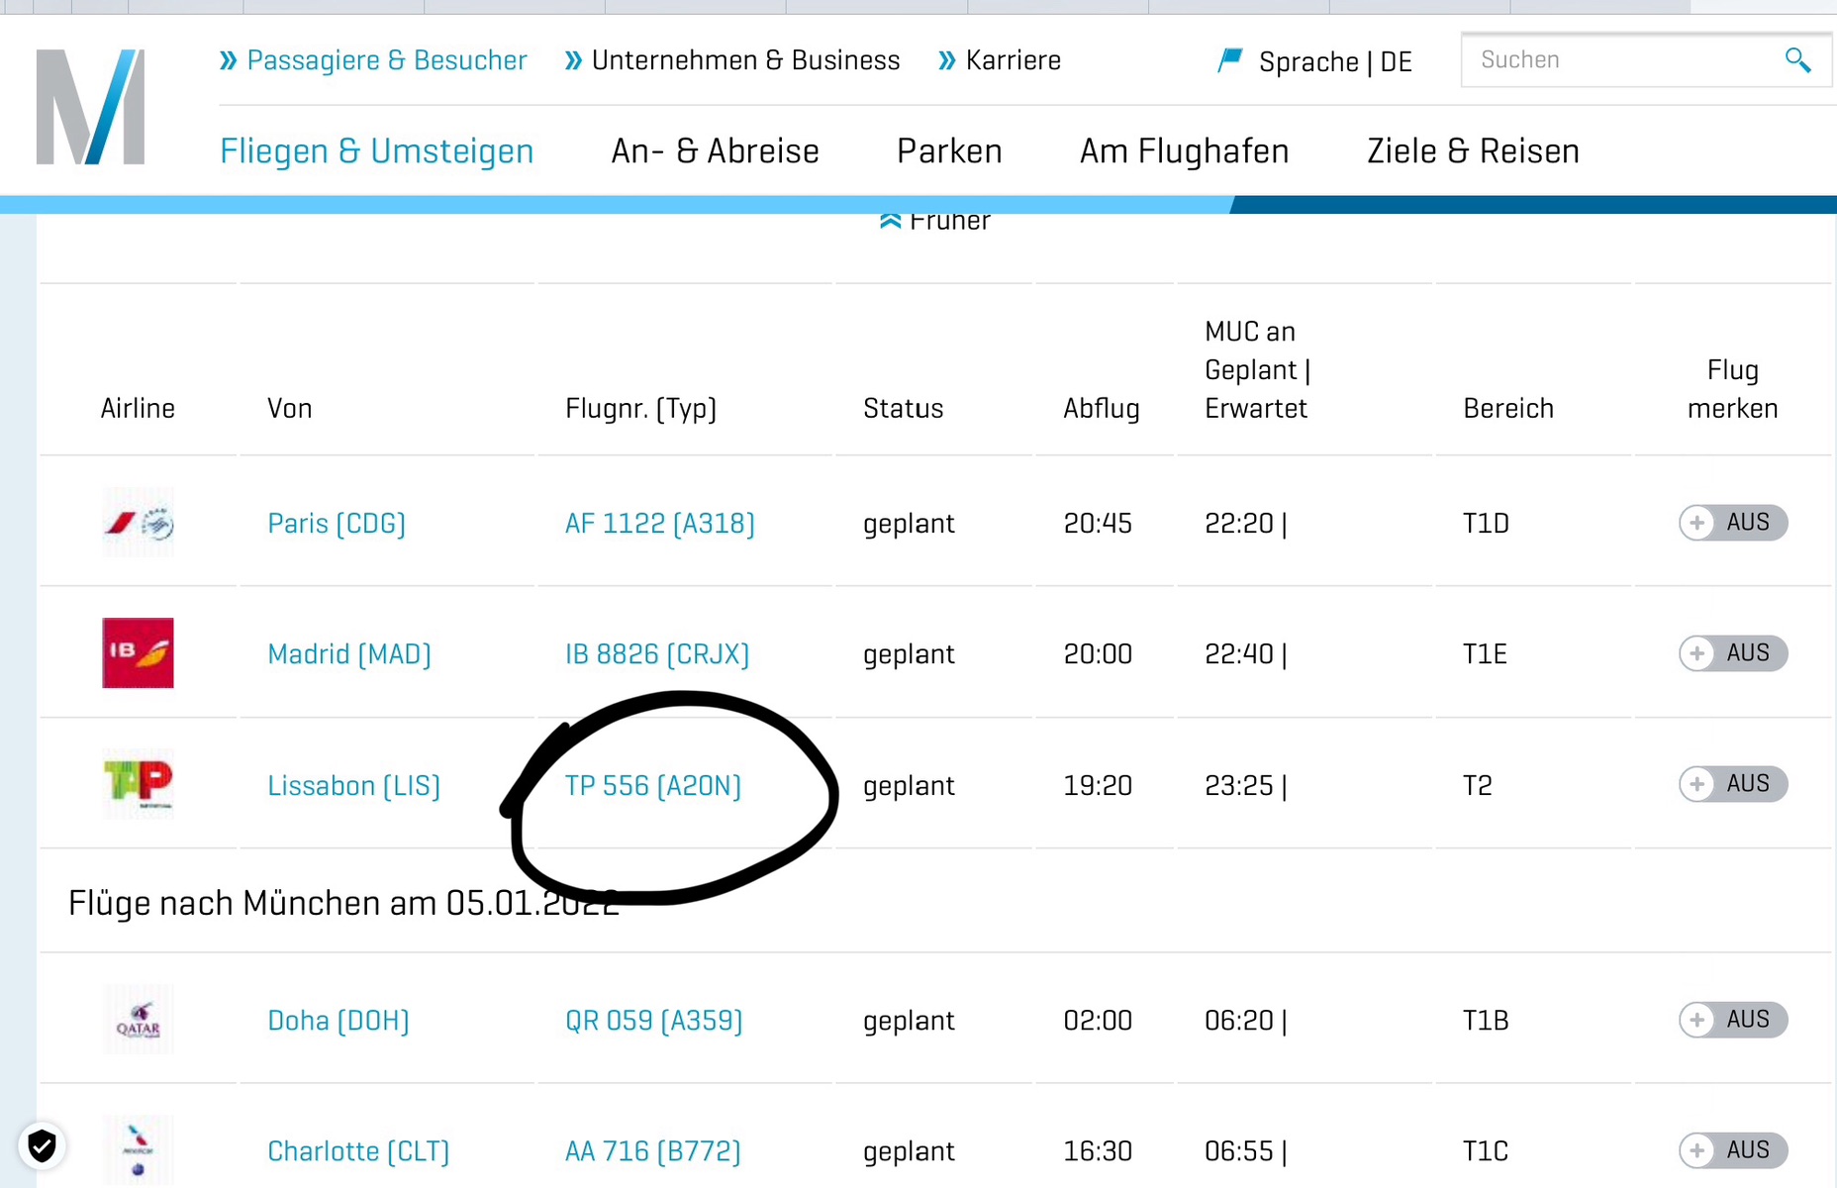Screen dimensions: 1837x1188
Task: Click the Munich Airport M logo
Action: 90,107
